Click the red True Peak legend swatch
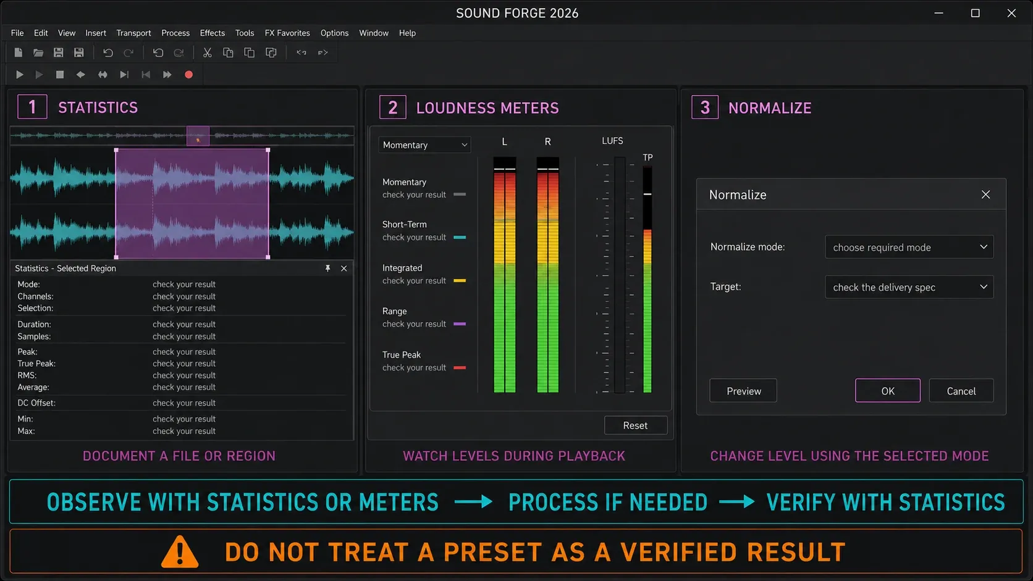The image size is (1033, 581). [x=460, y=367]
